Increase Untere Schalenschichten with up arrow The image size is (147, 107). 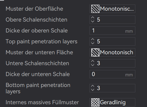93,61
